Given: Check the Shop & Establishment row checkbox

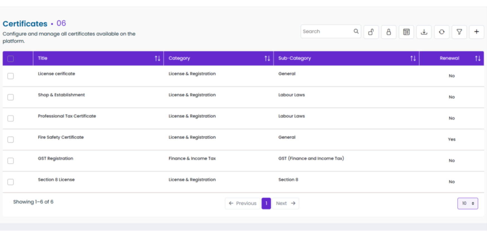Looking at the screenshot, I should pos(11,97).
